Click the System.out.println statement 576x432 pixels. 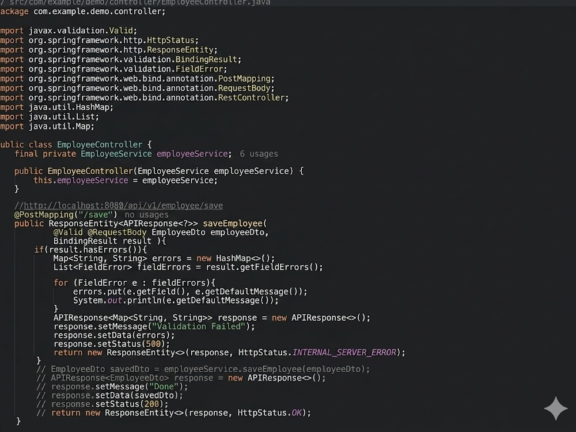(176, 301)
